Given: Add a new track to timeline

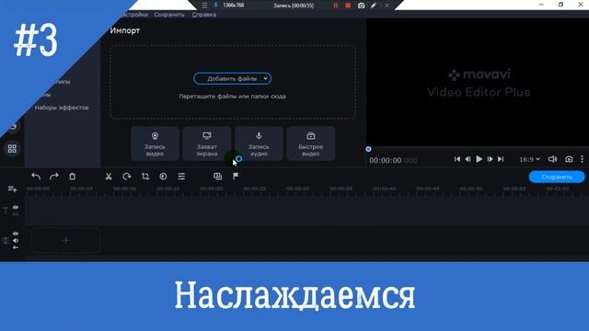Looking at the screenshot, I should [12, 188].
